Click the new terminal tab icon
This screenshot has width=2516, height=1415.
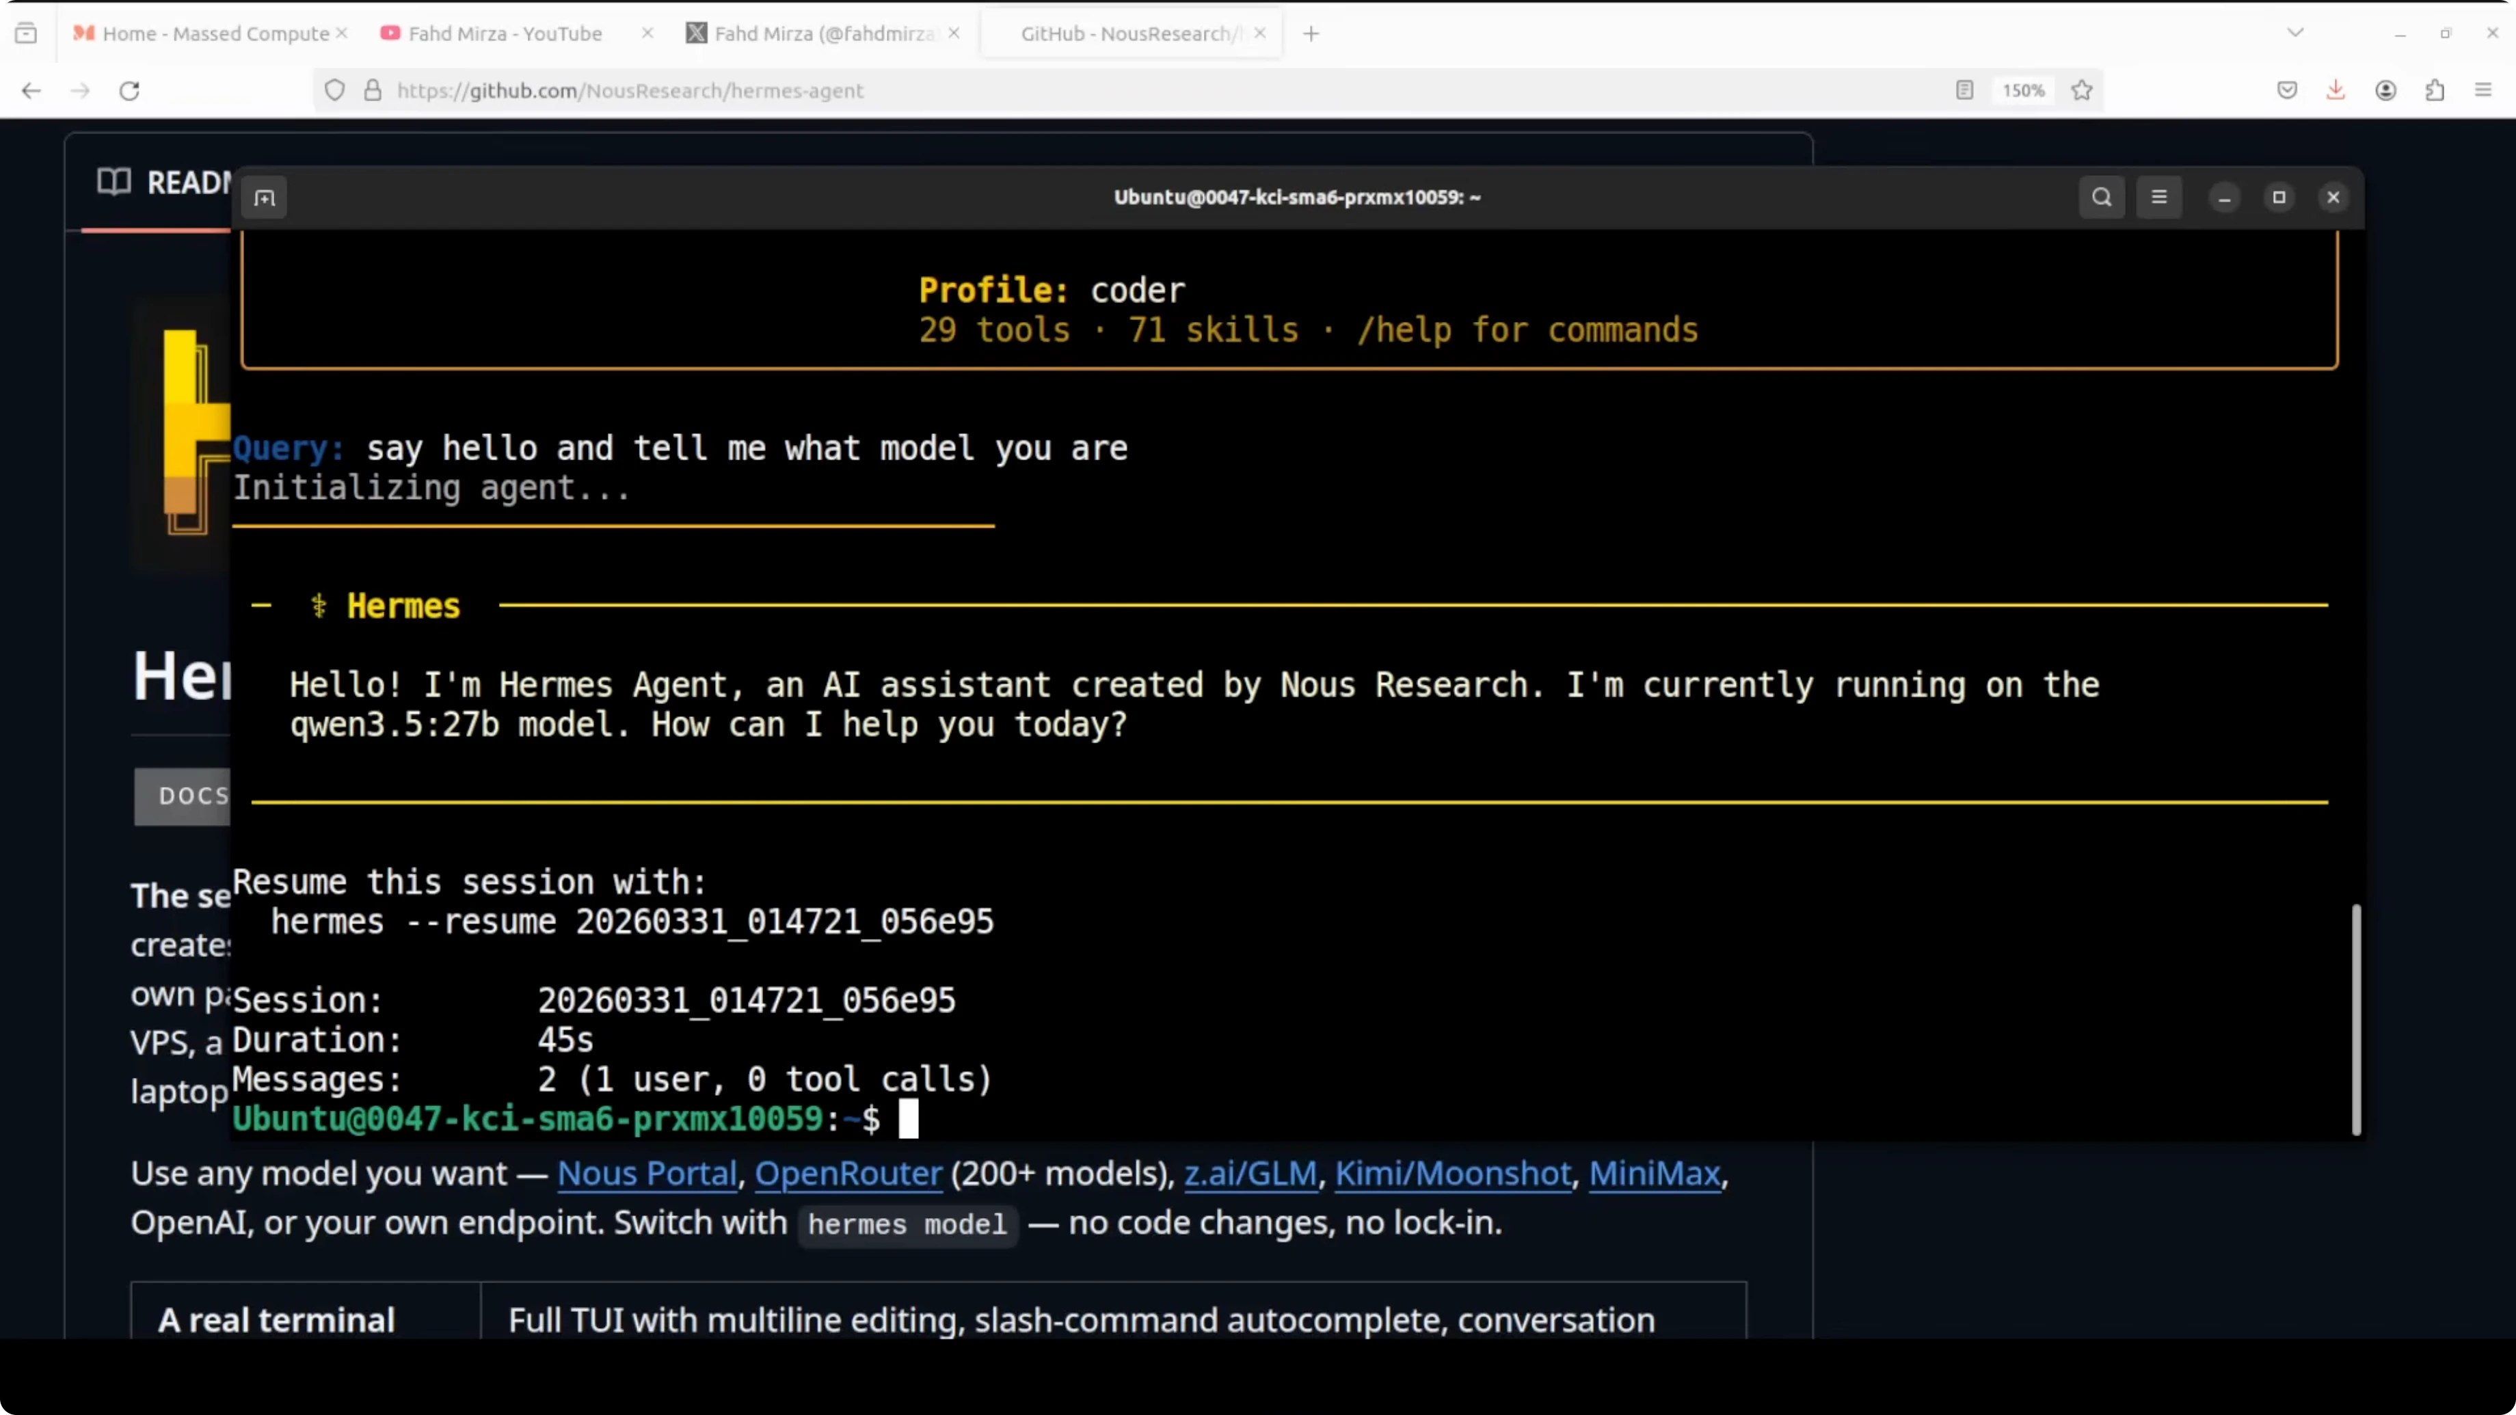click(265, 198)
